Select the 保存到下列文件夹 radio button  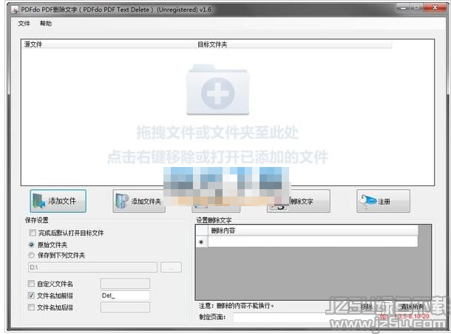[32, 255]
